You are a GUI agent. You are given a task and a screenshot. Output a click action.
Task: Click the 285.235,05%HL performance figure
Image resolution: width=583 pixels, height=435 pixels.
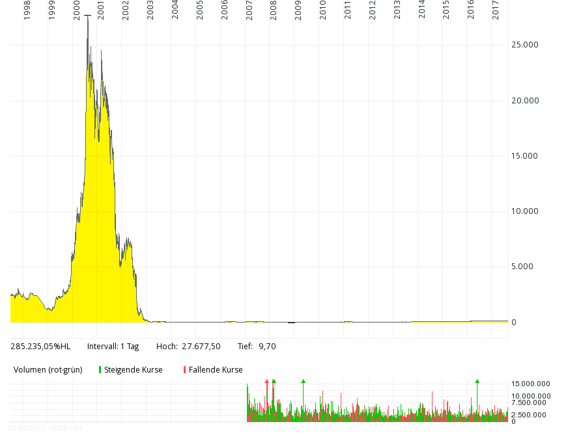click(x=40, y=347)
